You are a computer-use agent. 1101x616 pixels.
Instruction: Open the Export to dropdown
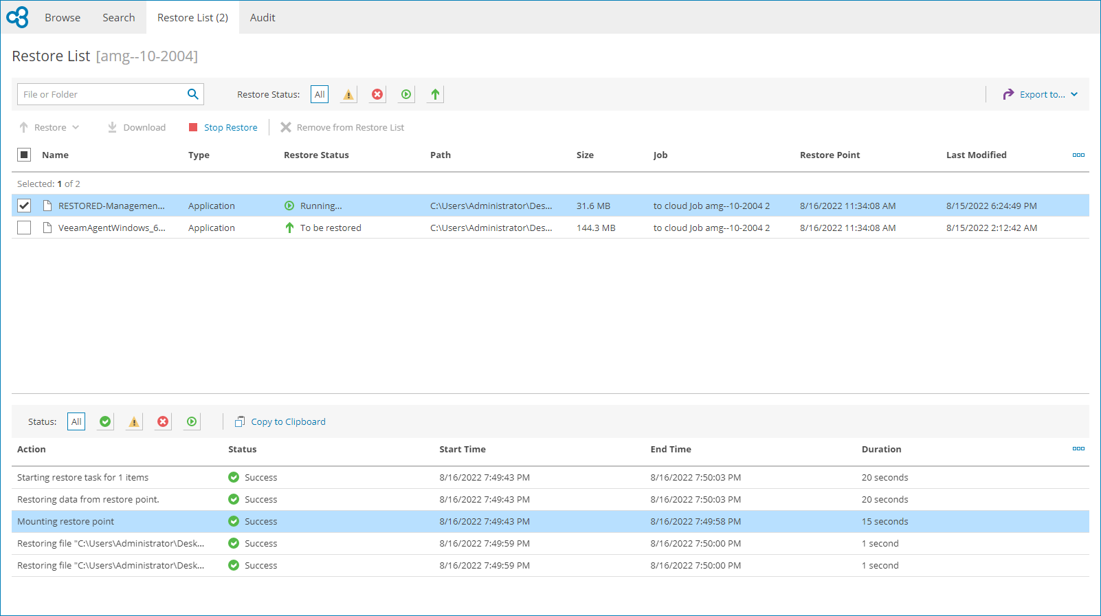point(1041,95)
